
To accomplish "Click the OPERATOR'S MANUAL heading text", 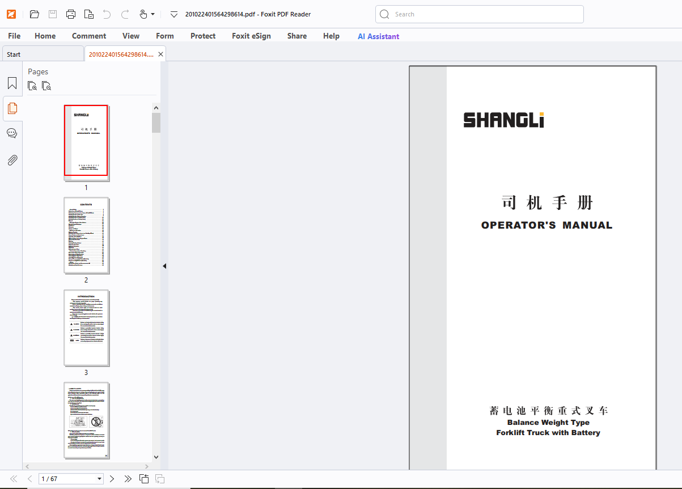I will pyautogui.click(x=547, y=225).
